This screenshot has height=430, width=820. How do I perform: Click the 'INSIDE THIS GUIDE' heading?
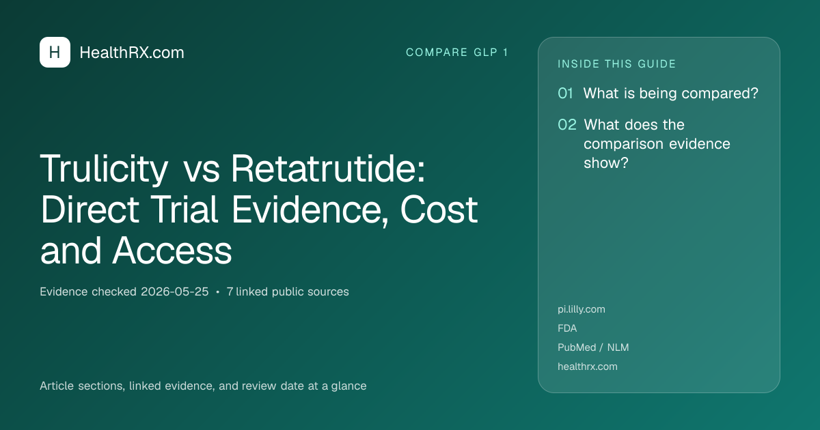[617, 64]
